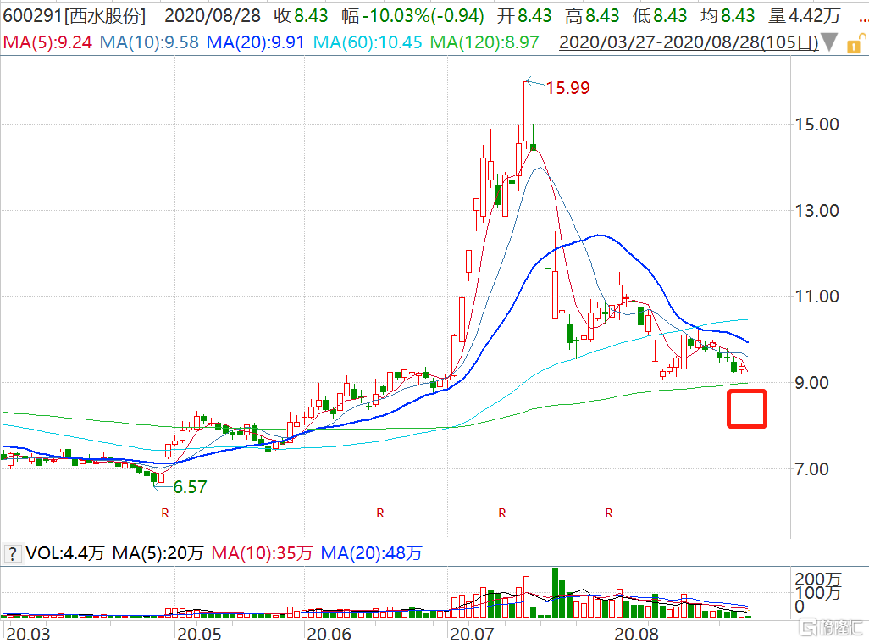The width and height of the screenshot is (869, 643).
Task: Select the red MA(5):9.24 indicator label
Action: [48, 41]
